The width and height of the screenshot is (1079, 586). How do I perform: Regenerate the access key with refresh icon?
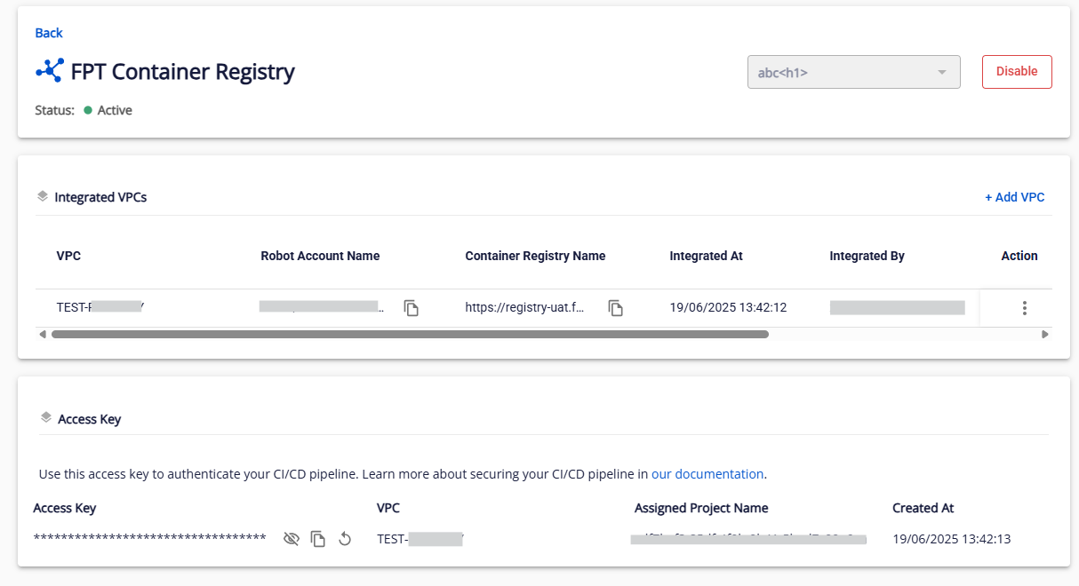(x=345, y=539)
